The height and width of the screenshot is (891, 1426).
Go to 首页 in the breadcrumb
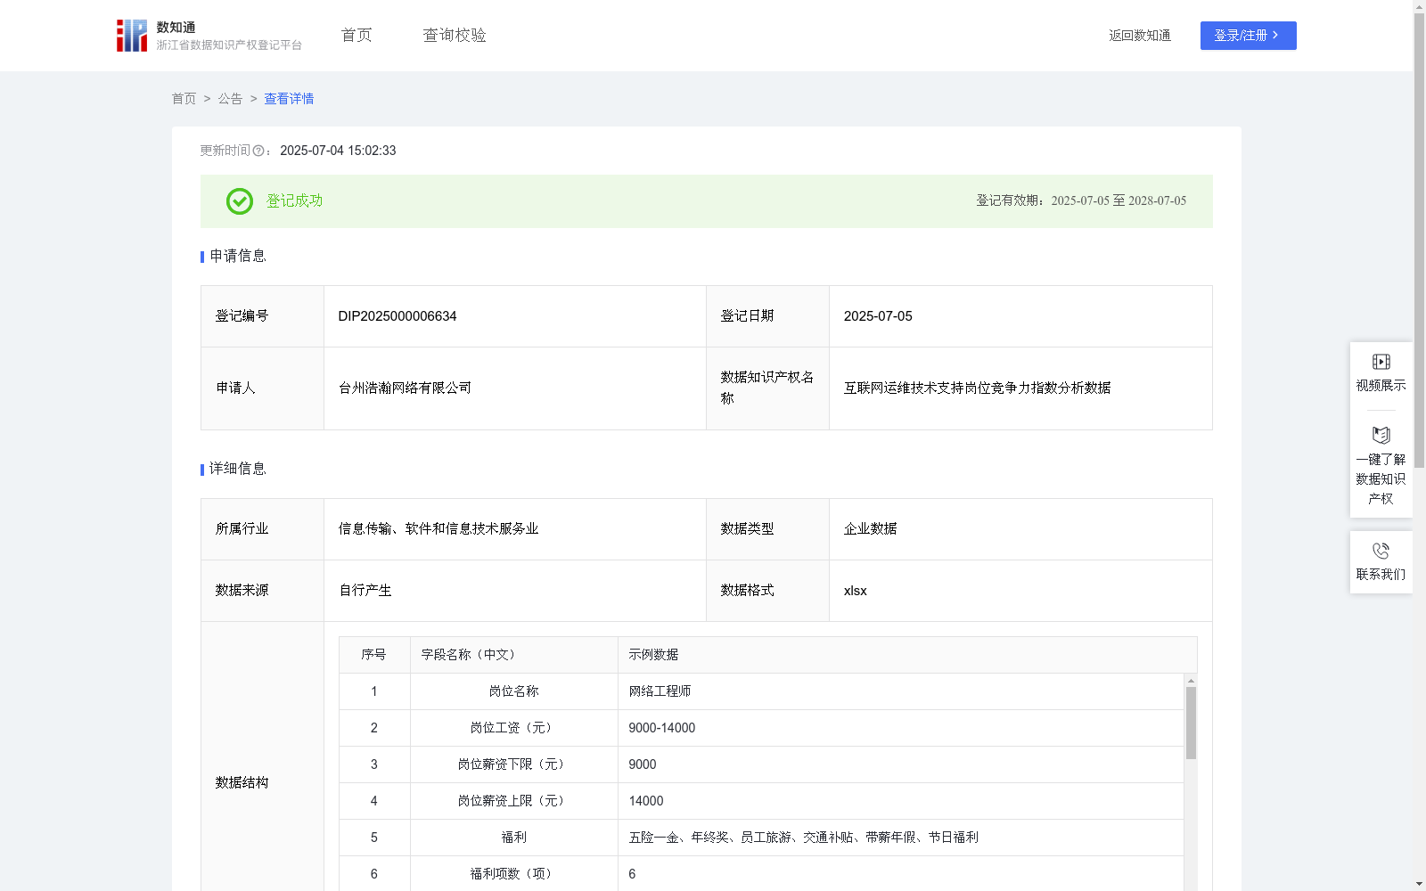point(184,99)
